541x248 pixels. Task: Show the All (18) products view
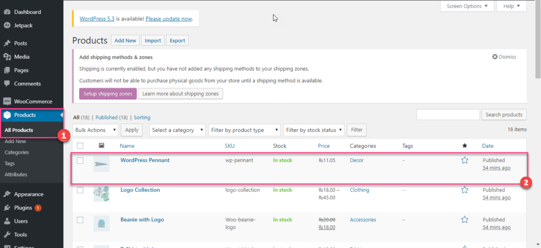point(81,118)
